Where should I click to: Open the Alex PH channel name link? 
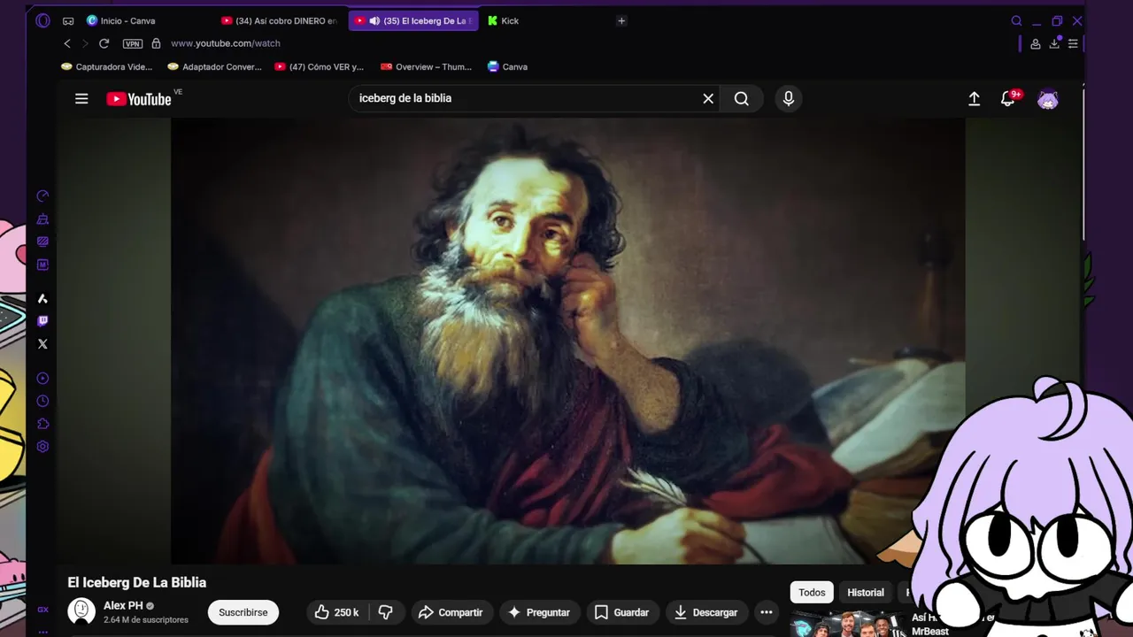(123, 606)
